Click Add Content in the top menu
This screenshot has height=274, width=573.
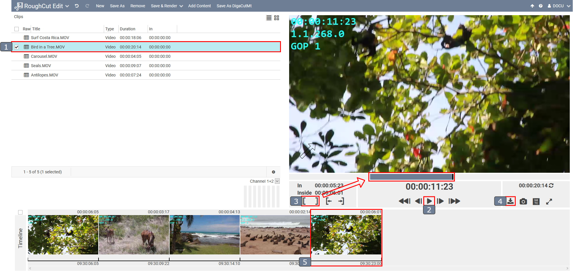[x=199, y=6]
